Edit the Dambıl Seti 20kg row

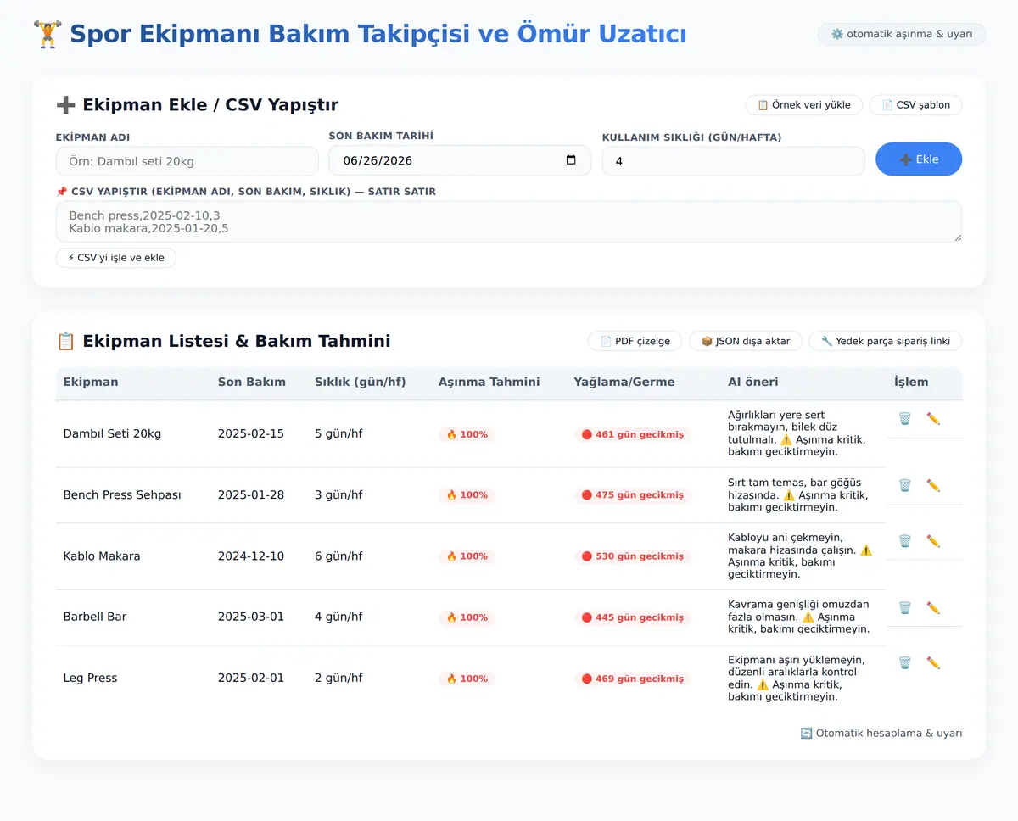point(933,418)
